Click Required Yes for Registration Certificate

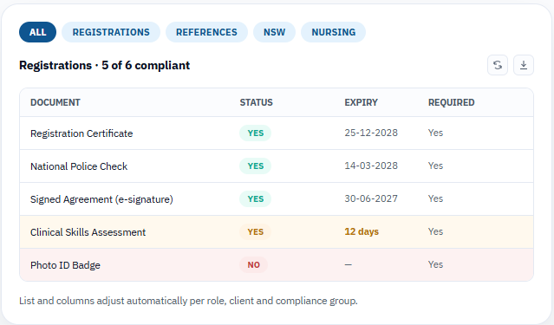tap(435, 133)
